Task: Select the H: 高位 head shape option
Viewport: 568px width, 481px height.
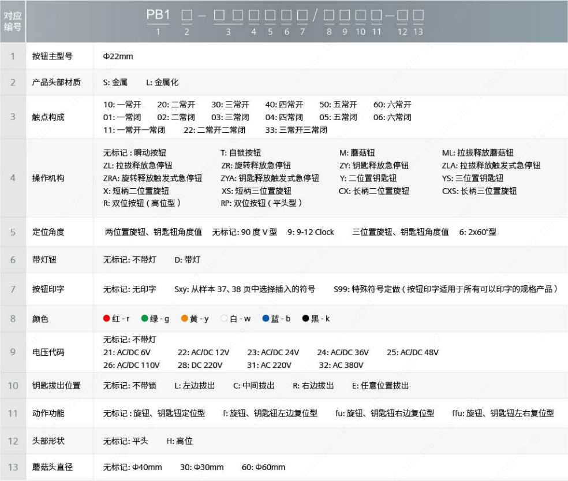Action: pyautogui.click(x=180, y=441)
